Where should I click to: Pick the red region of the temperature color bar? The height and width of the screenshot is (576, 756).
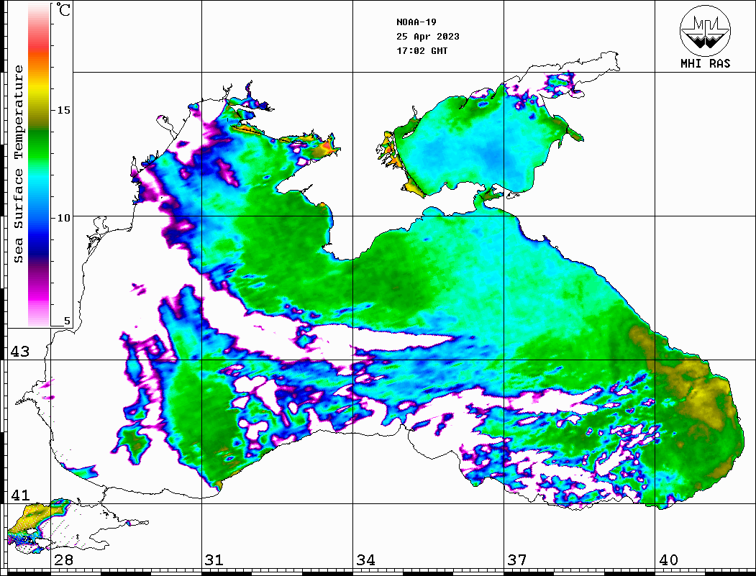[x=39, y=45]
